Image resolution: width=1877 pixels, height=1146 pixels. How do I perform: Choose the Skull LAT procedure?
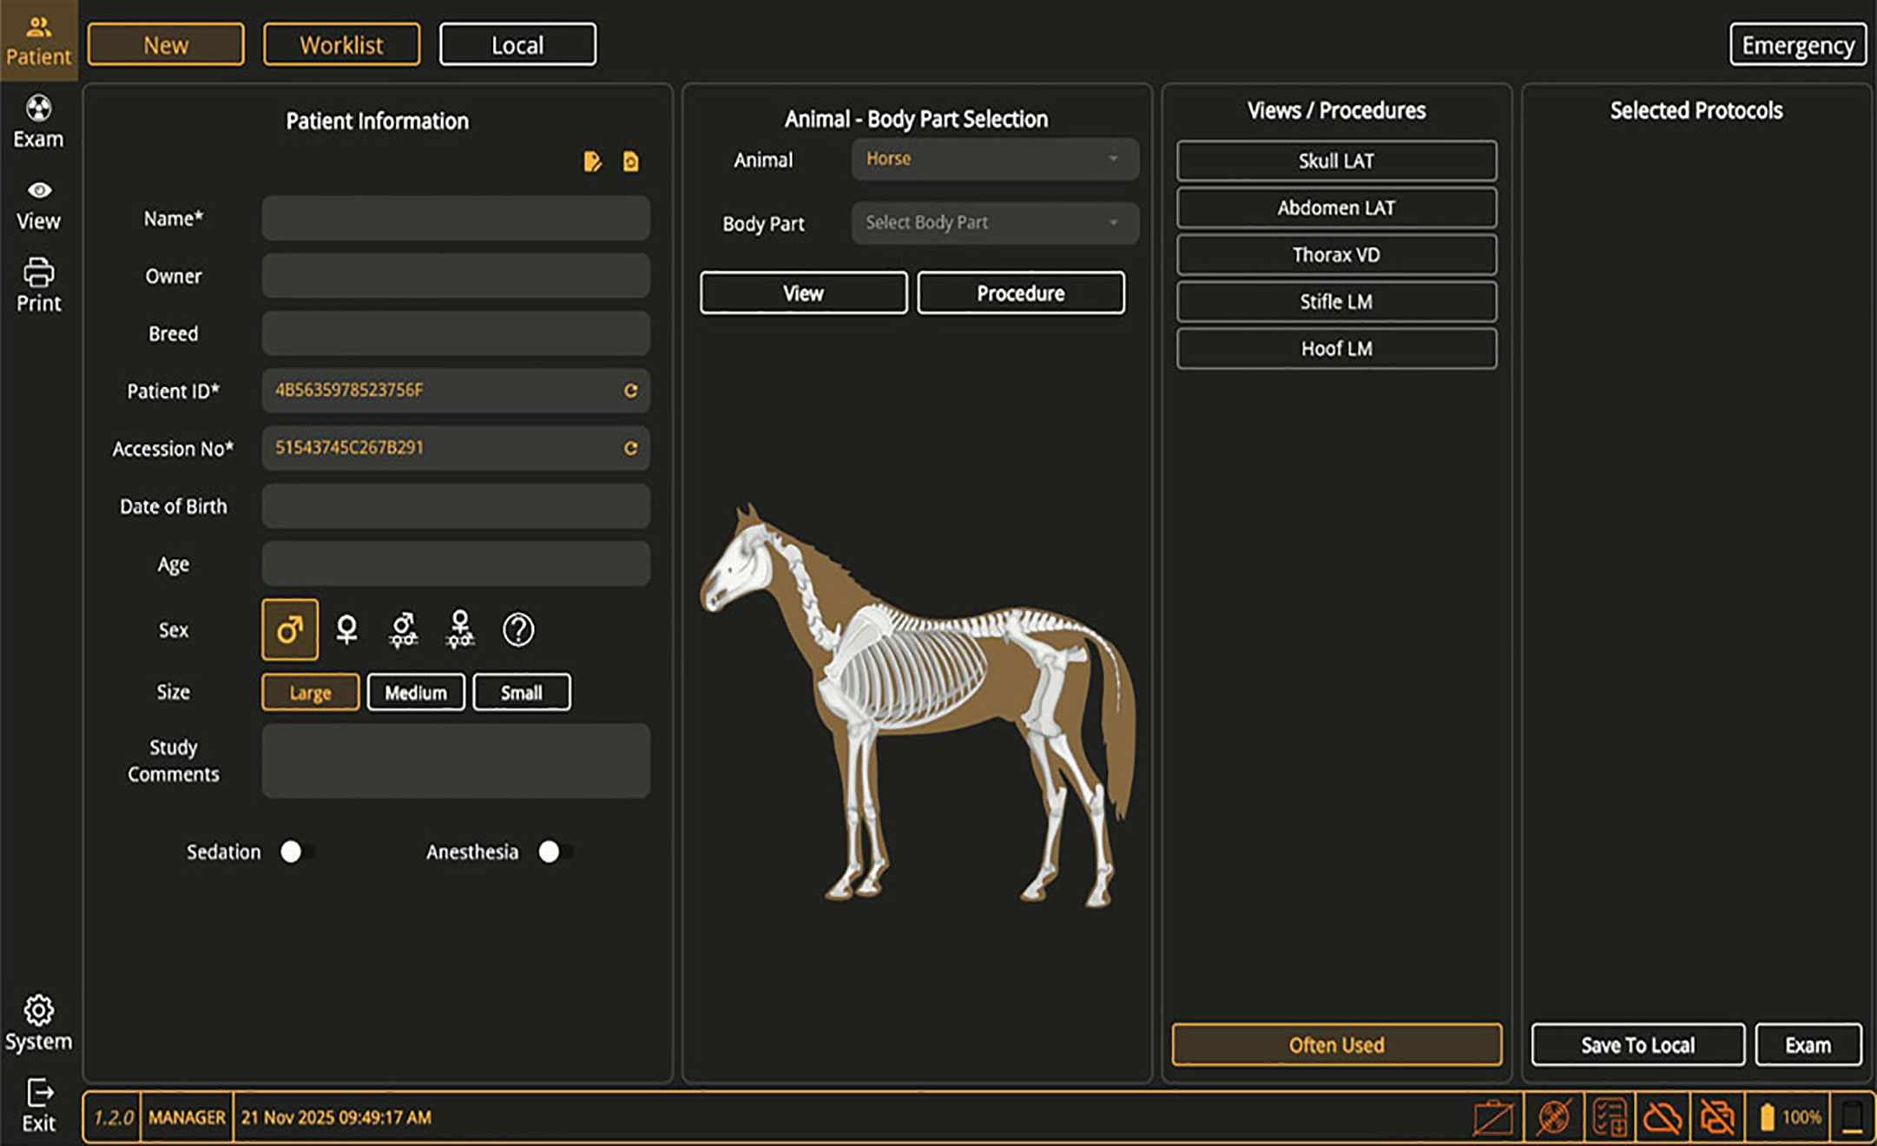1336,161
